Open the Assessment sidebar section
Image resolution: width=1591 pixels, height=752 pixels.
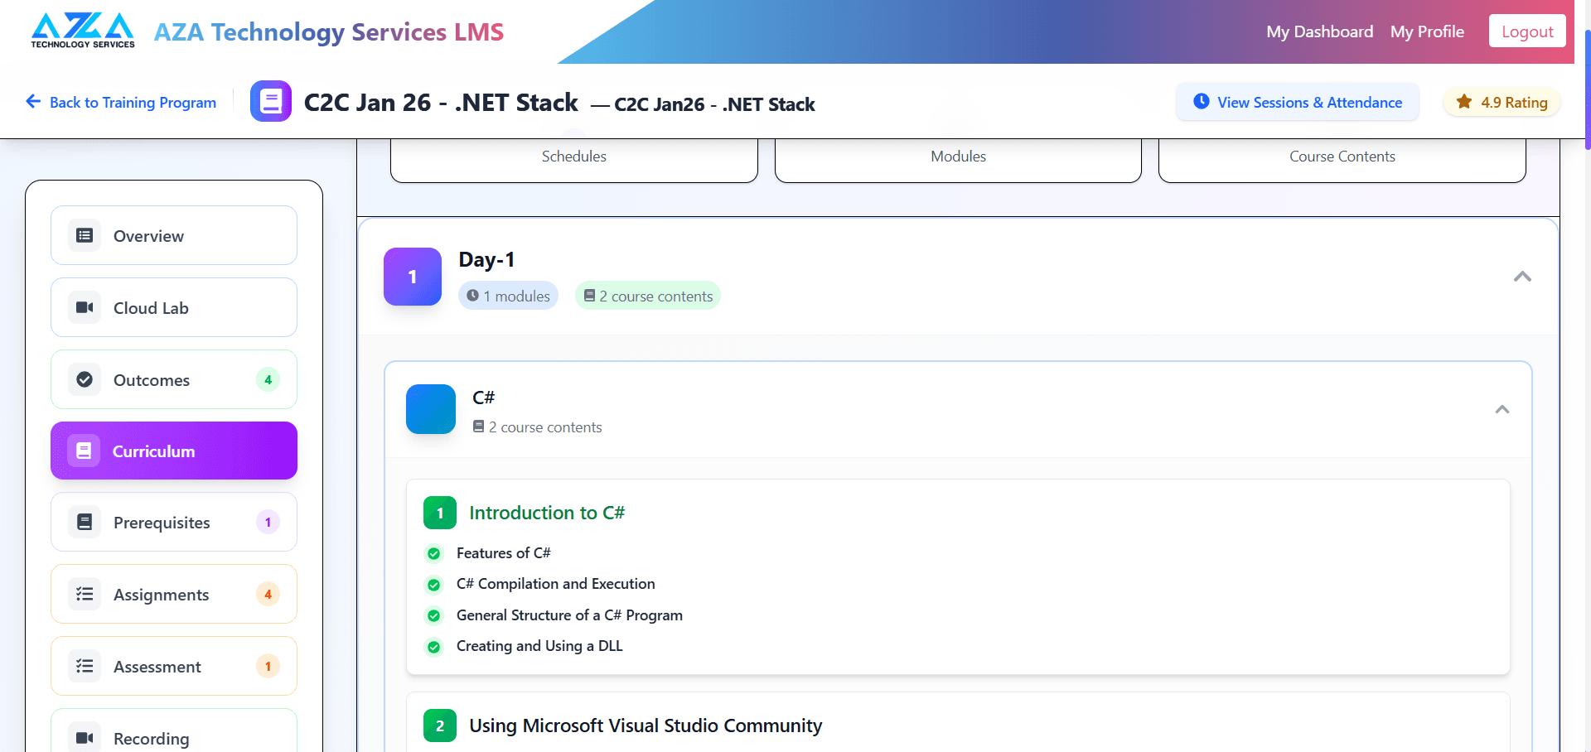click(x=174, y=666)
